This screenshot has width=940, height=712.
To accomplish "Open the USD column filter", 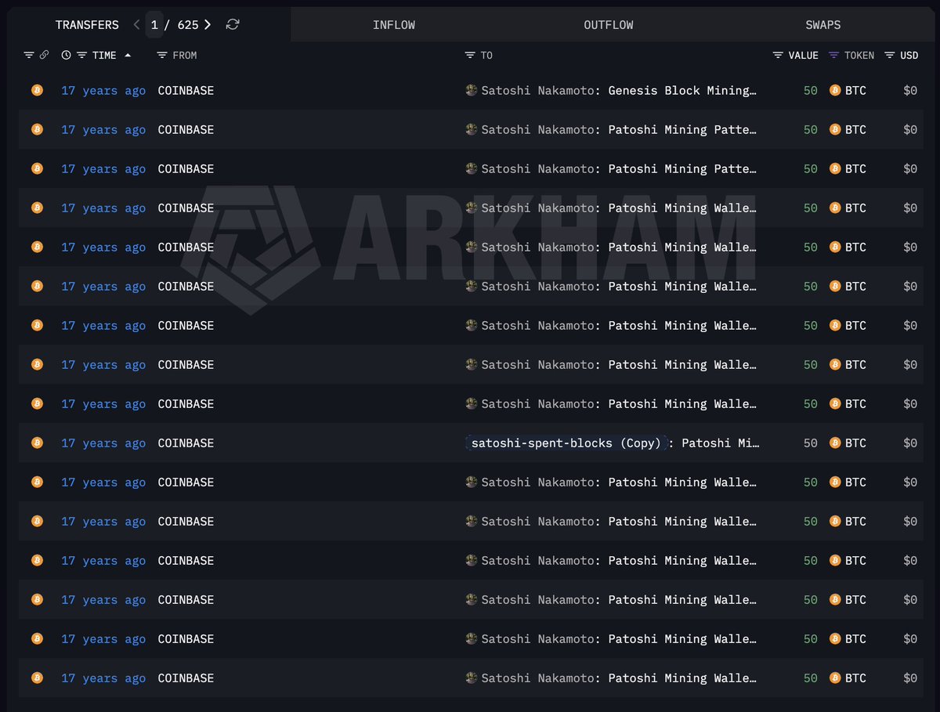I will coord(890,55).
